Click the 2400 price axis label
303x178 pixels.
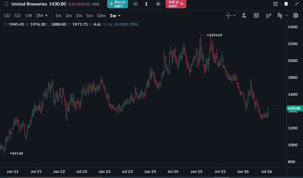pos(293,27)
